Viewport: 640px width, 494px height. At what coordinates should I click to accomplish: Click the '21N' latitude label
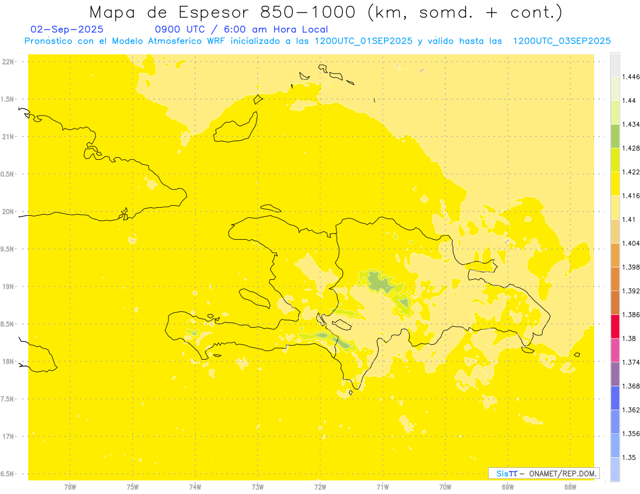(x=8, y=137)
